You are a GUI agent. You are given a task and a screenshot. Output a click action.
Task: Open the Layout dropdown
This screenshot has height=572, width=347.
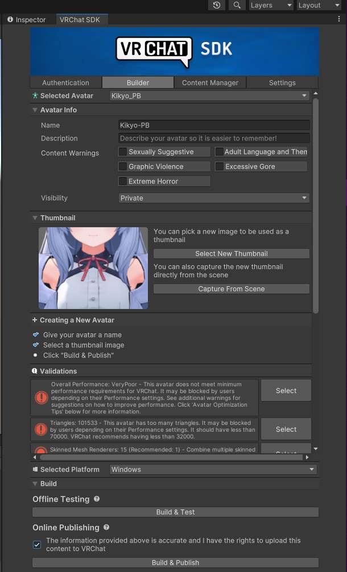pos(319,5)
